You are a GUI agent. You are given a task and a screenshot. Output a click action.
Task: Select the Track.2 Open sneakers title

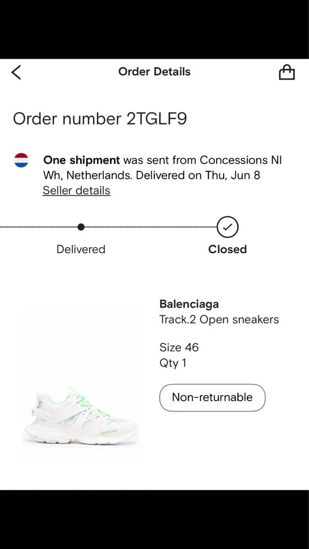pyautogui.click(x=219, y=319)
